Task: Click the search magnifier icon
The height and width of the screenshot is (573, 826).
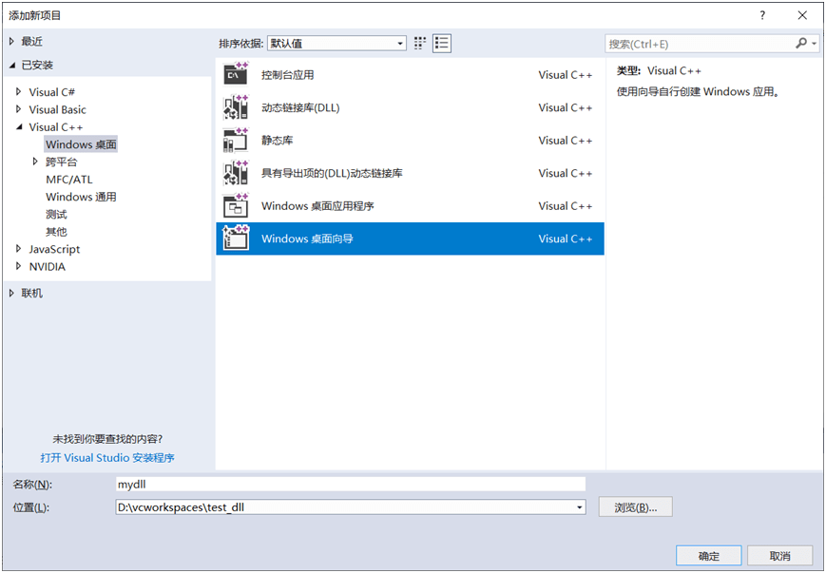Action: point(801,44)
